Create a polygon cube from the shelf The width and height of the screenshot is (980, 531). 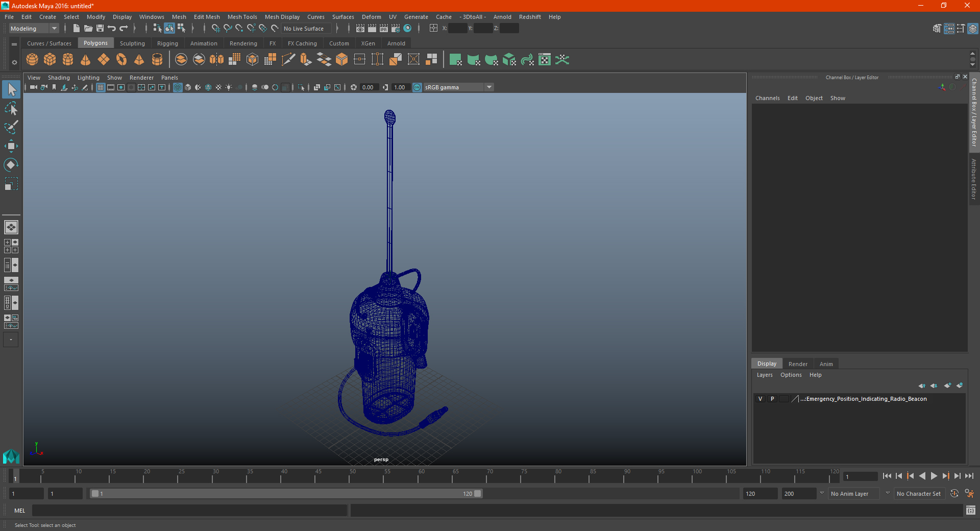(x=50, y=60)
